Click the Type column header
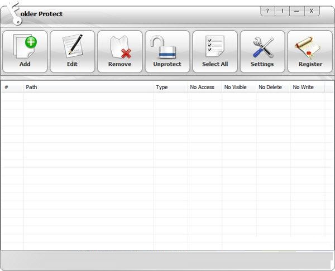Viewport: 335px width, 271px height. [x=170, y=88]
